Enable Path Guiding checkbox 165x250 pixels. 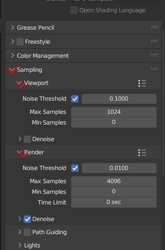coord(28,233)
